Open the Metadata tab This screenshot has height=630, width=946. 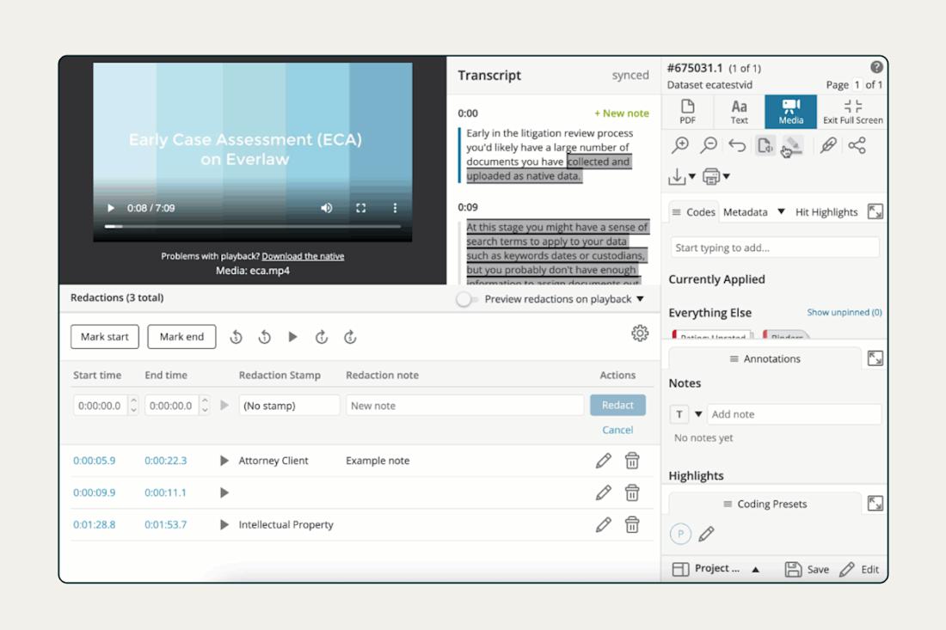pyautogui.click(x=745, y=212)
